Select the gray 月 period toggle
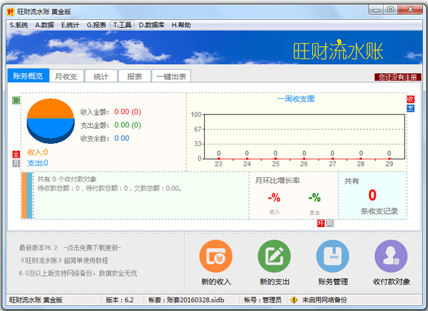 (x=16, y=163)
